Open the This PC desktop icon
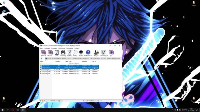The image size is (200, 112). [x=4, y=12]
